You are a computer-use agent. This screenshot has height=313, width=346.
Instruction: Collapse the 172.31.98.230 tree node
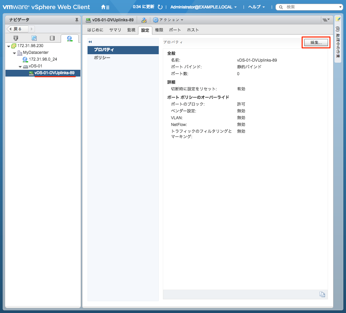point(8,46)
